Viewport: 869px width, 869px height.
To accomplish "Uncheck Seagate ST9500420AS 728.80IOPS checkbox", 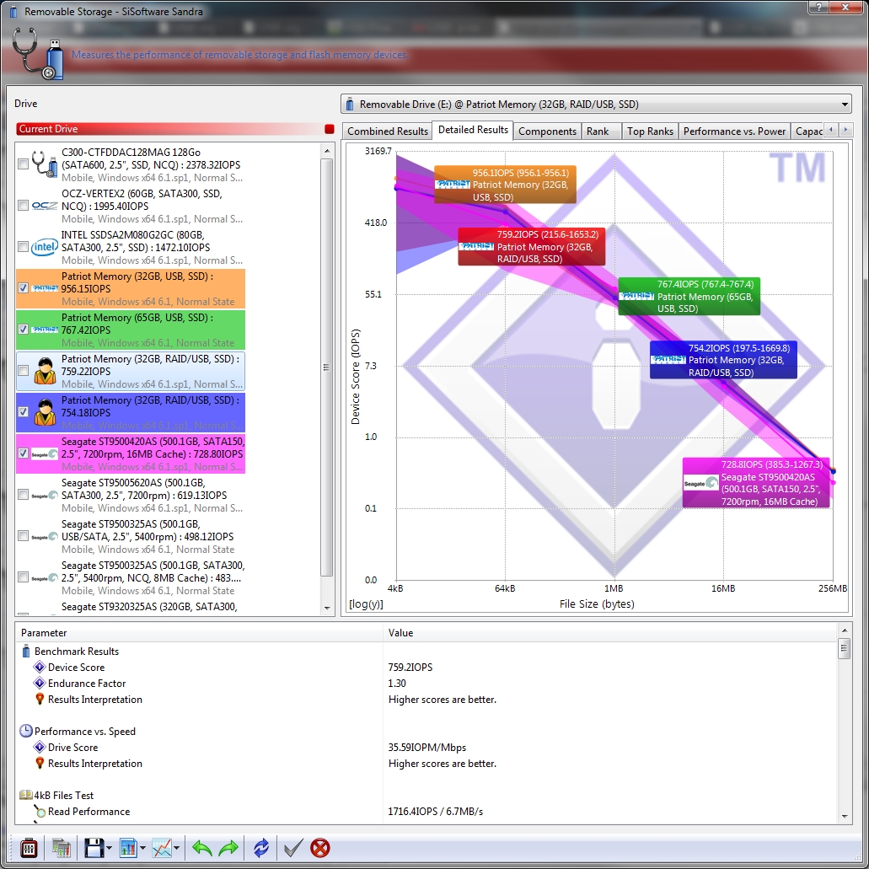I will tap(24, 453).
